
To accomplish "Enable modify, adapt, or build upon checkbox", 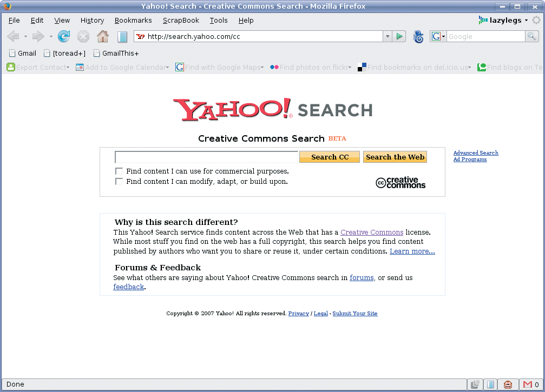I will [119, 181].
